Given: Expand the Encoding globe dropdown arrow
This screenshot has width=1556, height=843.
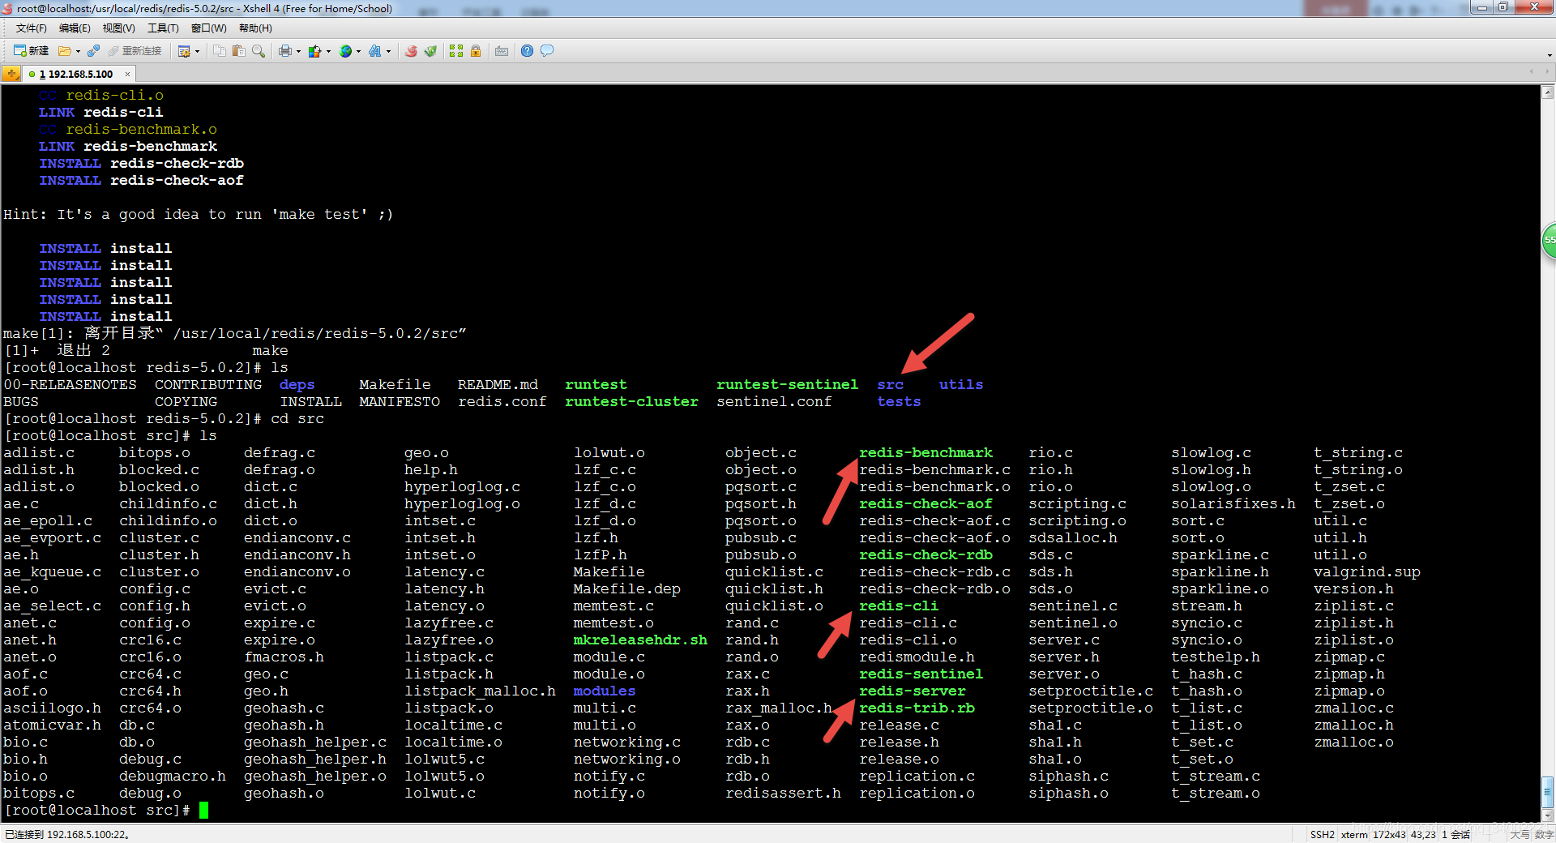Looking at the screenshot, I should [x=358, y=51].
